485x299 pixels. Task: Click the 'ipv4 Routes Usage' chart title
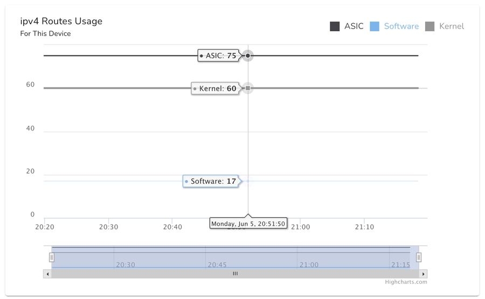point(61,21)
